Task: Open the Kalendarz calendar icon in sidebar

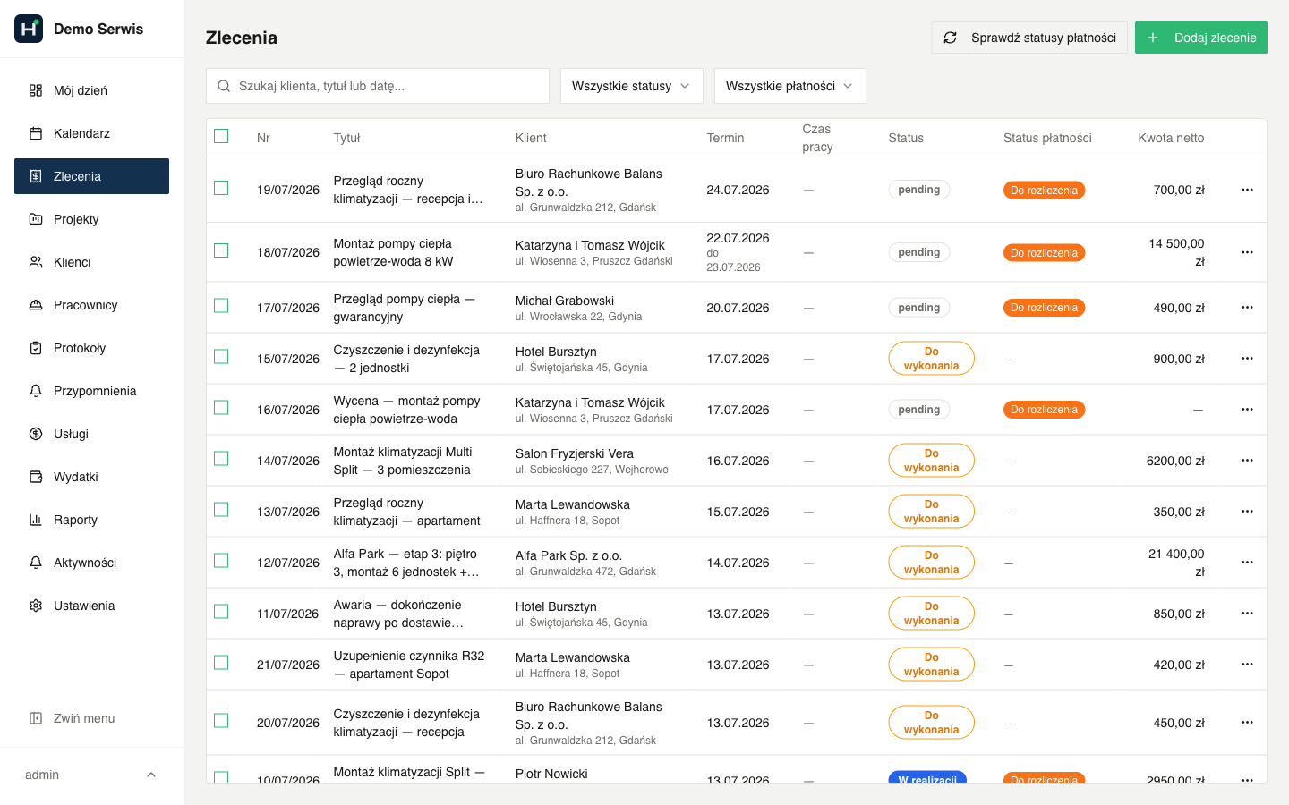Action: click(x=36, y=133)
